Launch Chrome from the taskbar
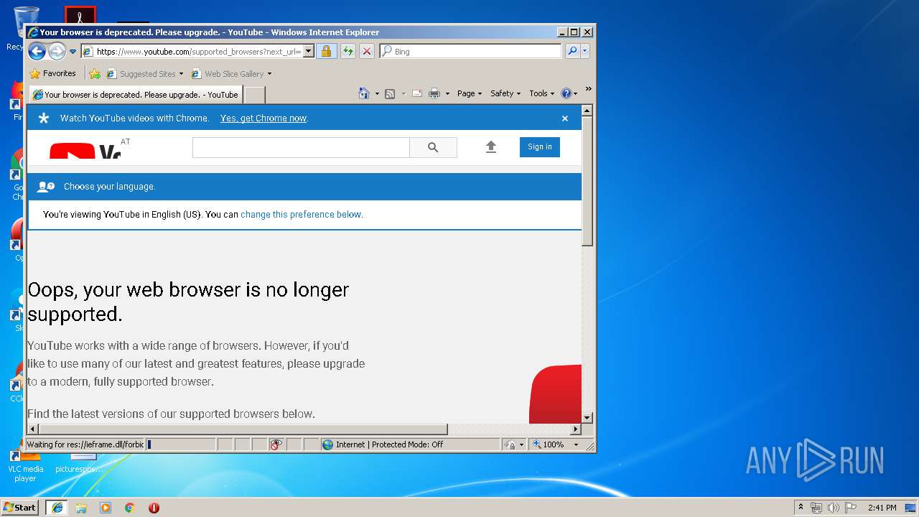The height and width of the screenshot is (517, 919). (130, 508)
